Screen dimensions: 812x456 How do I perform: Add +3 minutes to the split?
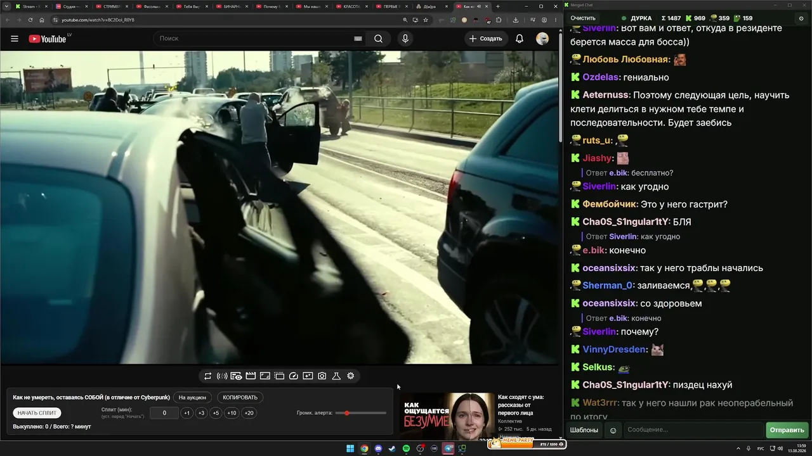(201, 413)
